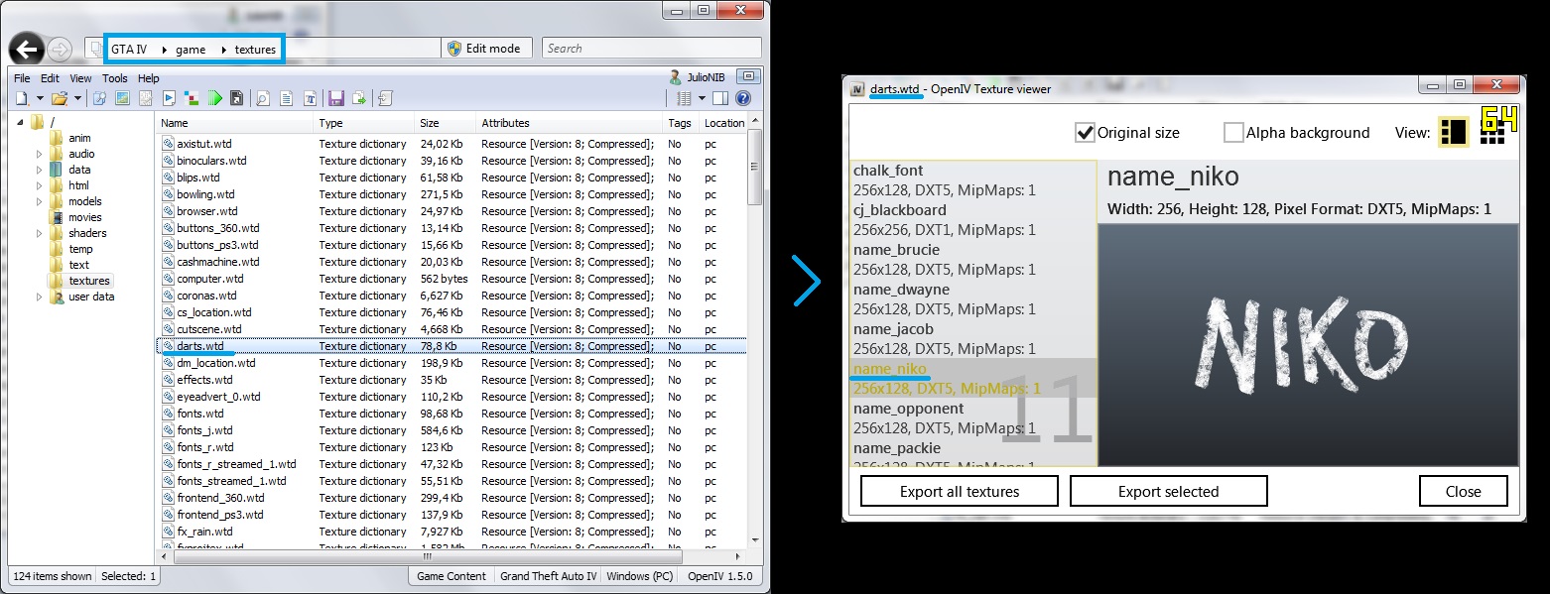1550x594 pixels.
Task: Click the copy-path icon in address bar
Action: point(94,49)
